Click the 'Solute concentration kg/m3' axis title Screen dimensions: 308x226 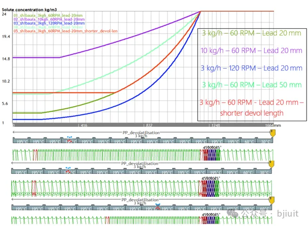(x=36, y=4)
